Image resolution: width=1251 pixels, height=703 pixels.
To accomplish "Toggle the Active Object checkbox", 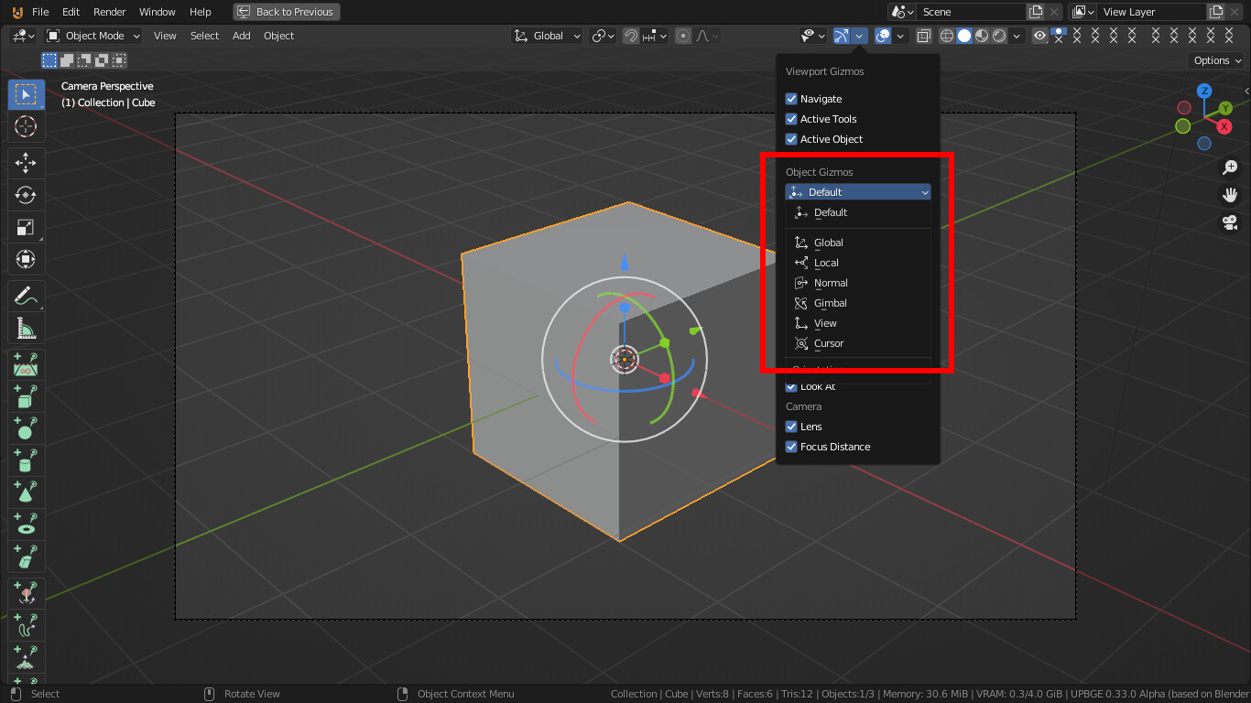I will tap(791, 138).
